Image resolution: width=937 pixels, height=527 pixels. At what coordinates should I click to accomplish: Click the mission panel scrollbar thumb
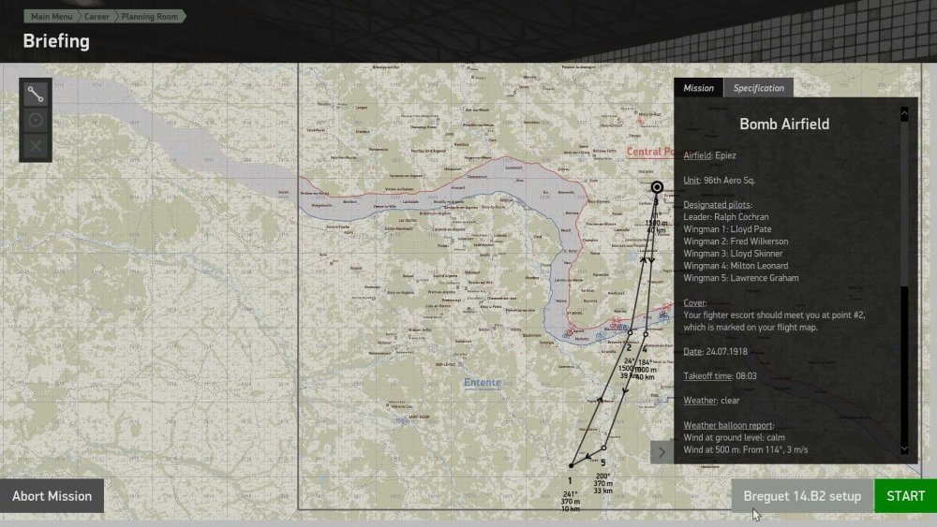904,203
